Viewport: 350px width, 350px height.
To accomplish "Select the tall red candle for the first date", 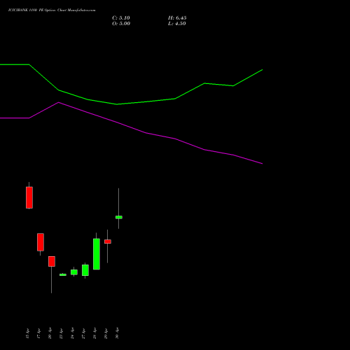I will 29,197.
